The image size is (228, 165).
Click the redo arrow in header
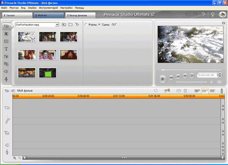(x=195, y=15)
